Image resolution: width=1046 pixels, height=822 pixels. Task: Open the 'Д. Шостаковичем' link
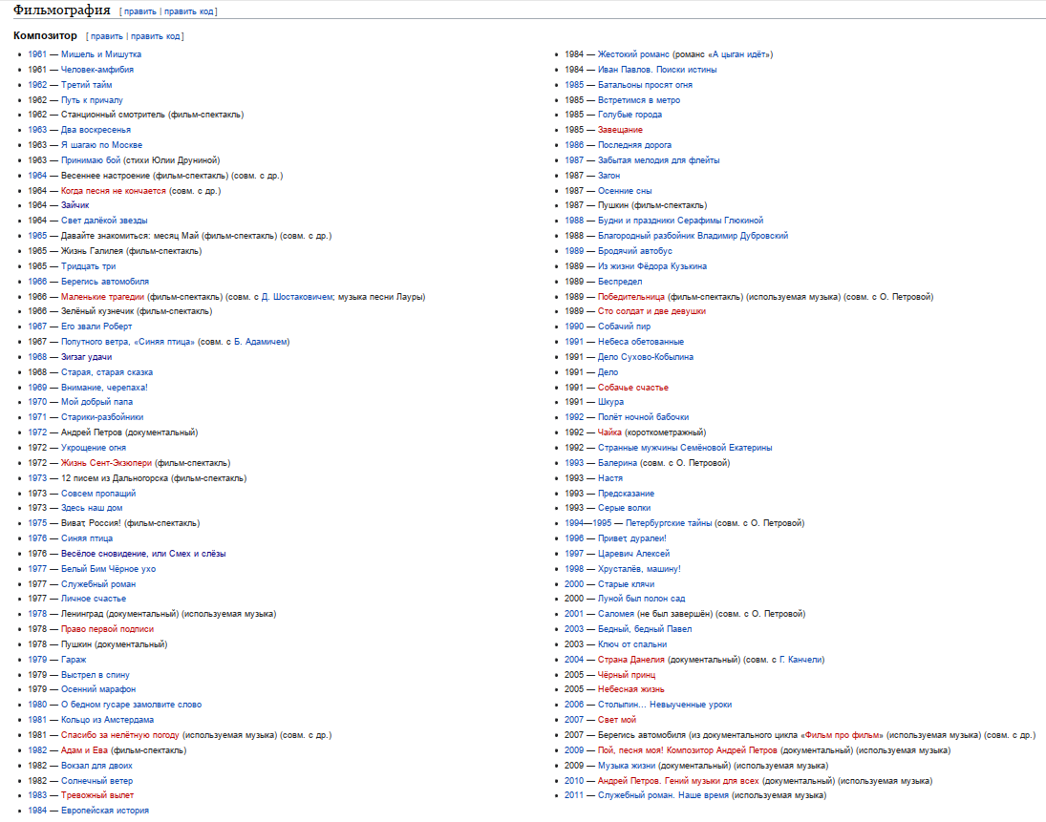(297, 297)
